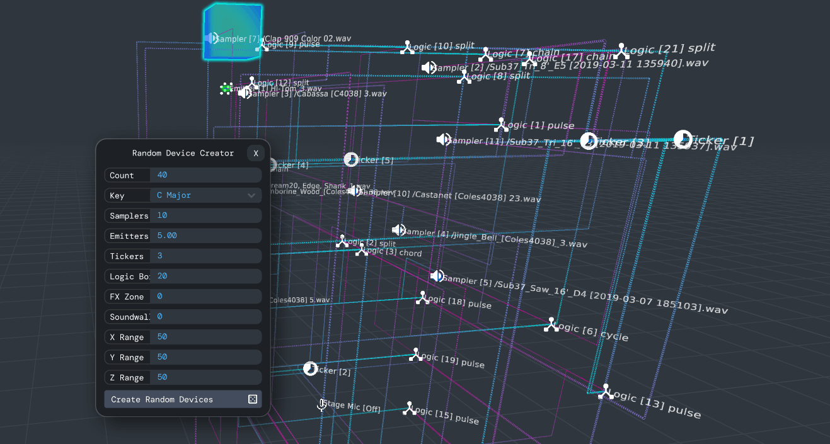Click the Ticker [1] clock icon
The width and height of the screenshot is (830, 444).
click(x=683, y=138)
